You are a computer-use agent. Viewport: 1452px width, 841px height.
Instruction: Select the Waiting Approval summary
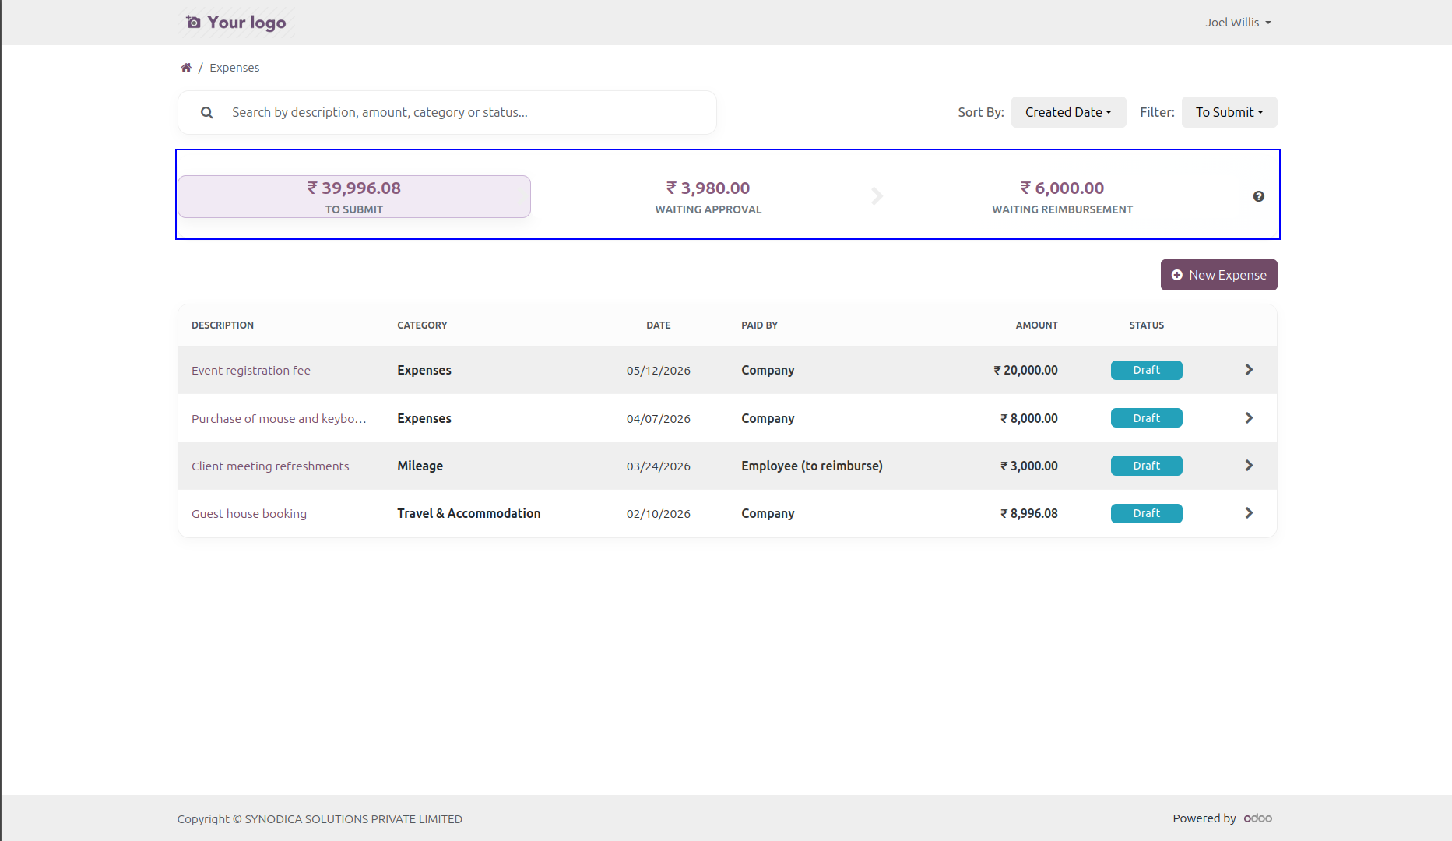coord(708,196)
